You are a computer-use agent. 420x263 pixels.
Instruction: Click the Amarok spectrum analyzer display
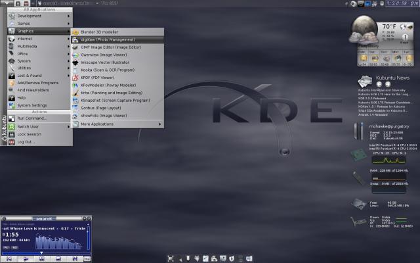pyautogui.click(x=58, y=242)
